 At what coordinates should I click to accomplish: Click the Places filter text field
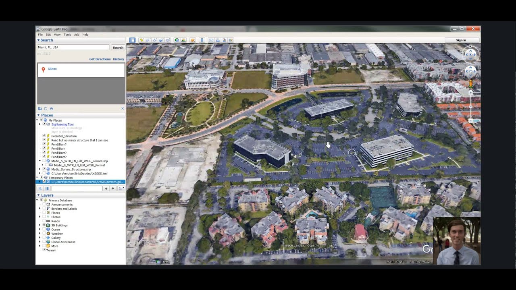77,188
